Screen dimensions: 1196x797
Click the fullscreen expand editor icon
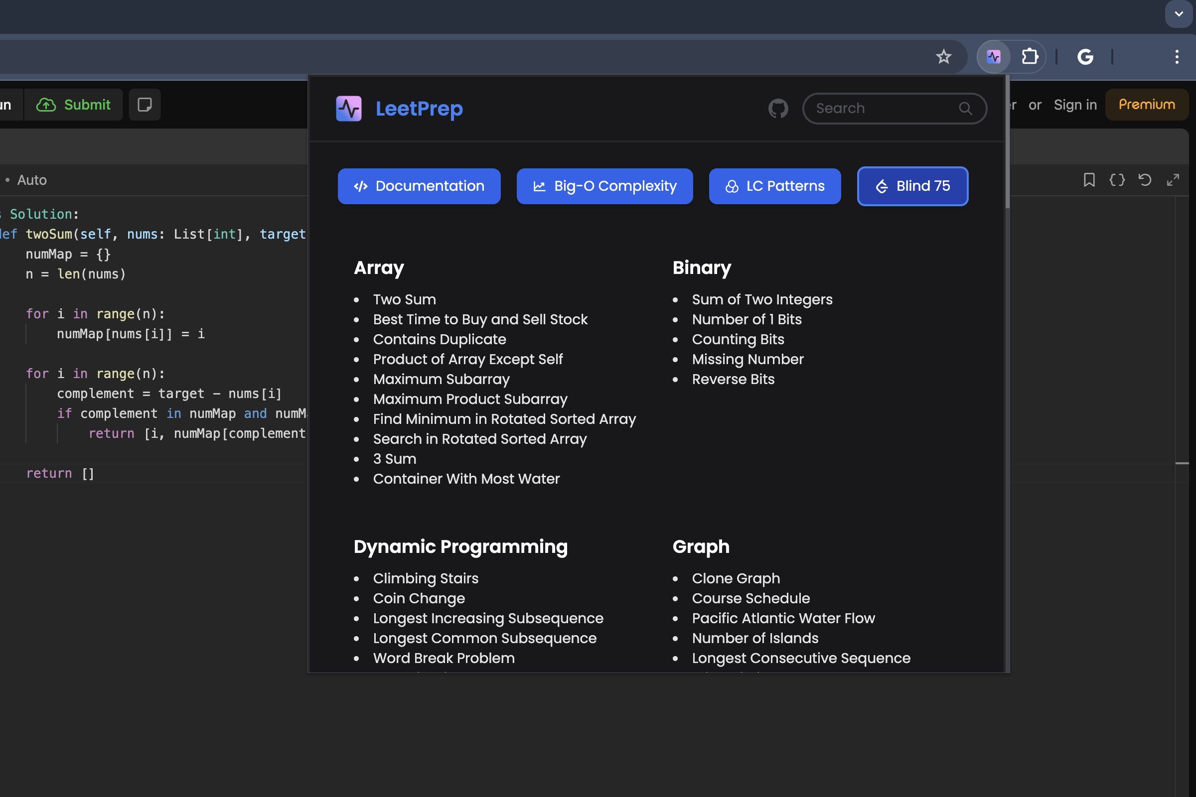pos(1173,180)
